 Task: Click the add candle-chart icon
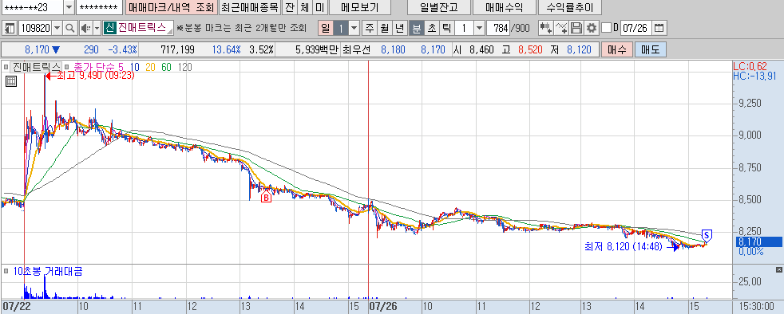546,28
